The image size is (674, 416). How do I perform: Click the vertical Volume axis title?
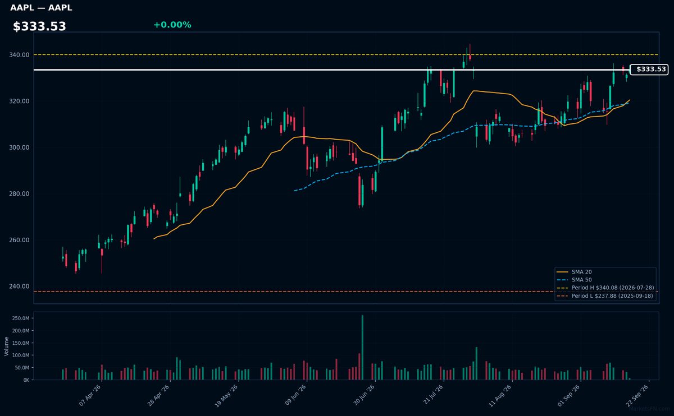(6, 346)
